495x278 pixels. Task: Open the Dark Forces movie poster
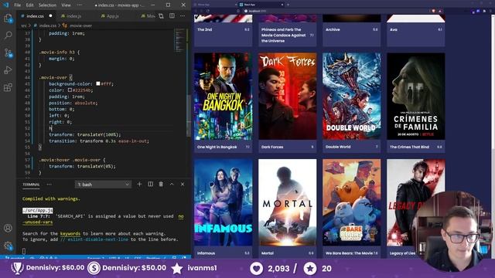pyautogui.click(x=287, y=96)
